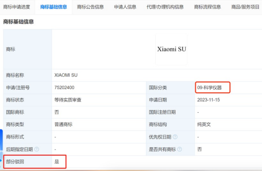The height and width of the screenshot is (171, 262).
Task: Click the Xiaomi SU trademark image
Action: pos(171,49)
